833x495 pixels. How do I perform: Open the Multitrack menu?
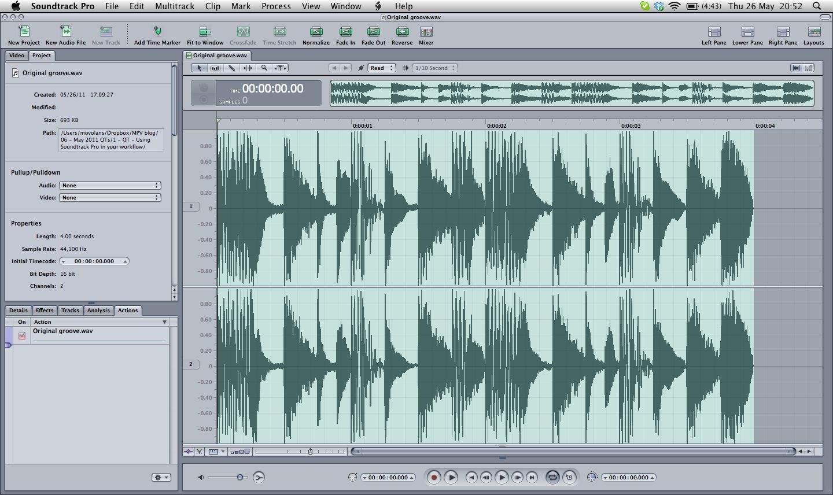point(175,6)
